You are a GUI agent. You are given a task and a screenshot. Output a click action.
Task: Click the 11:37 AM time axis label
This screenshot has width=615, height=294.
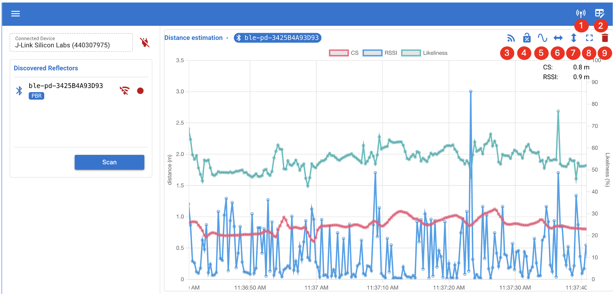click(316, 288)
